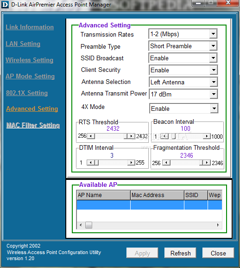Click the D-Link logo icon in title bar
Screen dimensions: 240x268
pyautogui.click(x=5, y=5)
